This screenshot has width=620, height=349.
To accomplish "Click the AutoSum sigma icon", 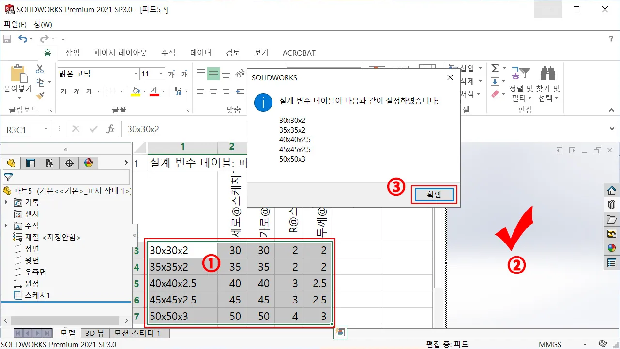I will pyautogui.click(x=495, y=69).
